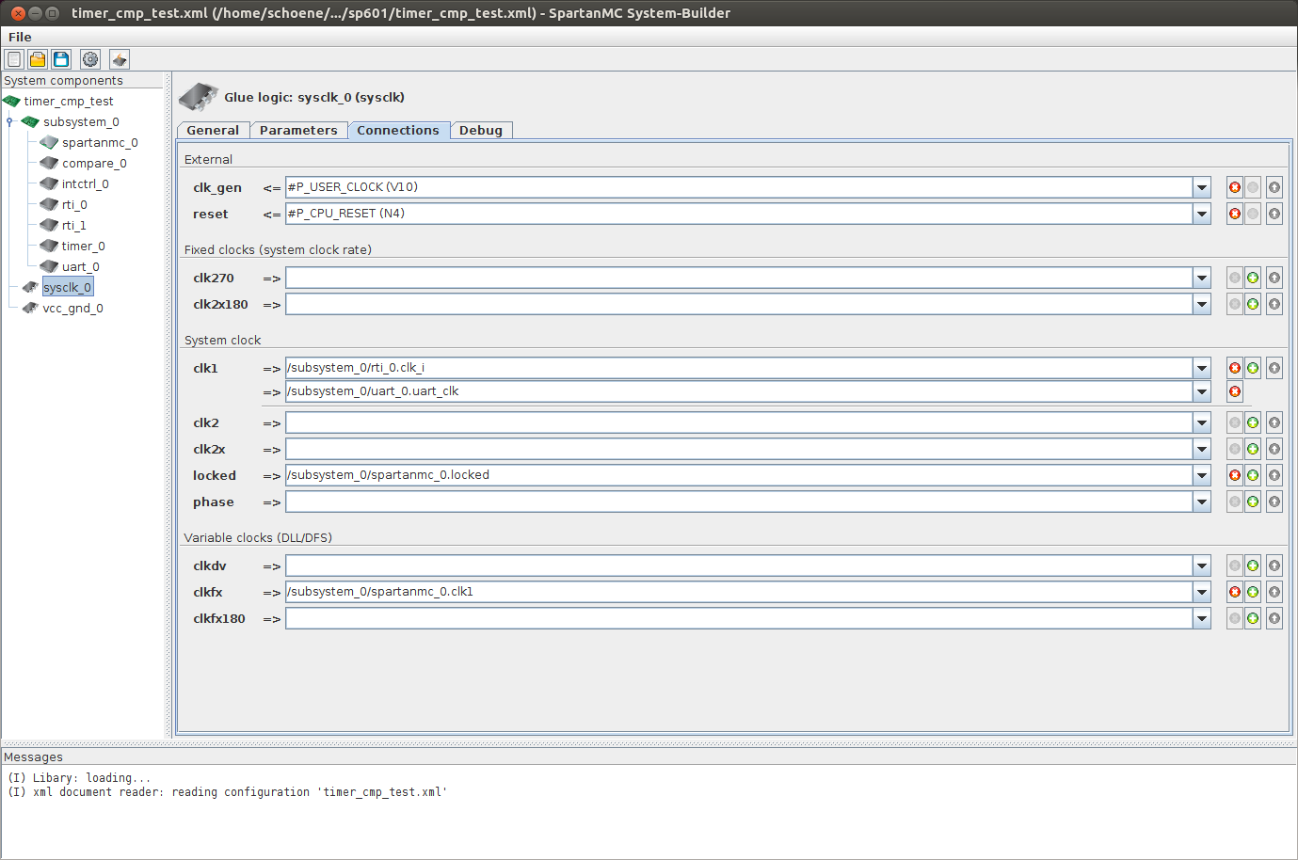Select rti_1 in the component tree

point(74,225)
